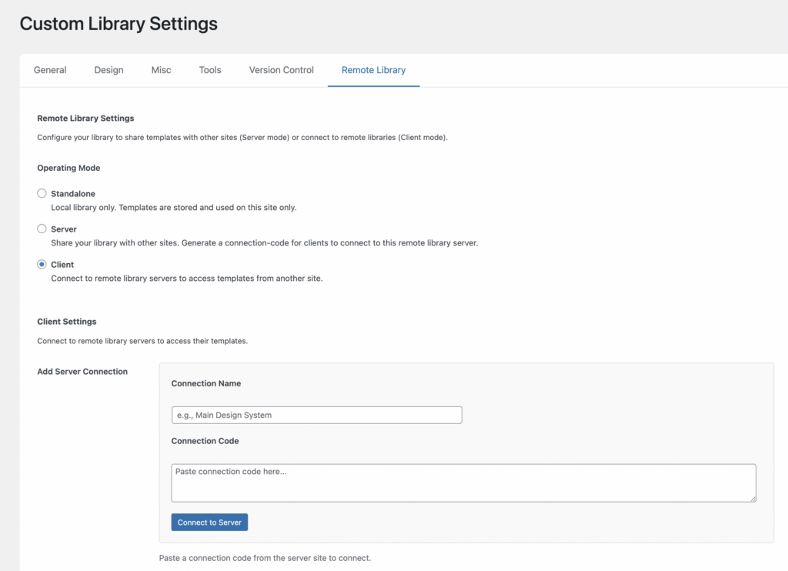Switch to the General tab

(50, 70)
